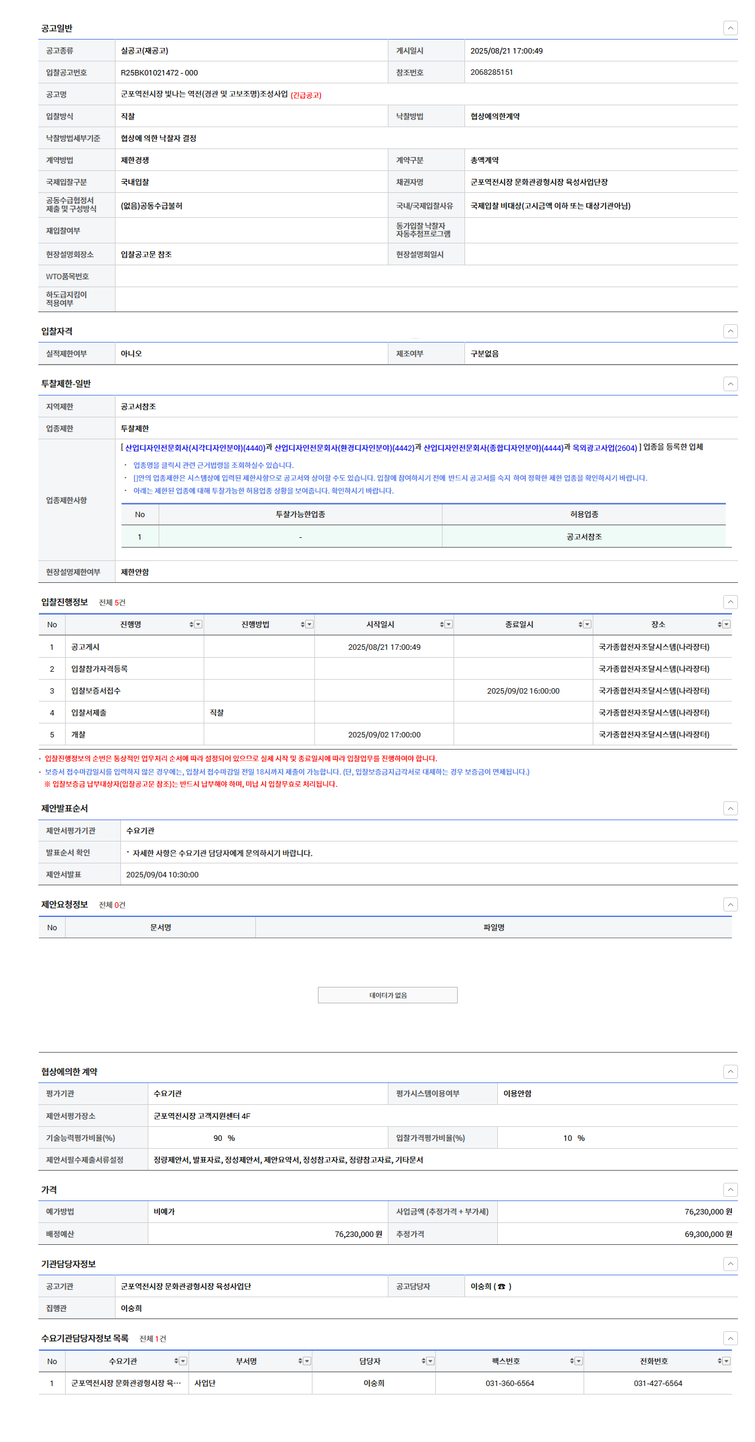Collapse the 입찰자격 section
The image size is (755, 1442).
731,331
